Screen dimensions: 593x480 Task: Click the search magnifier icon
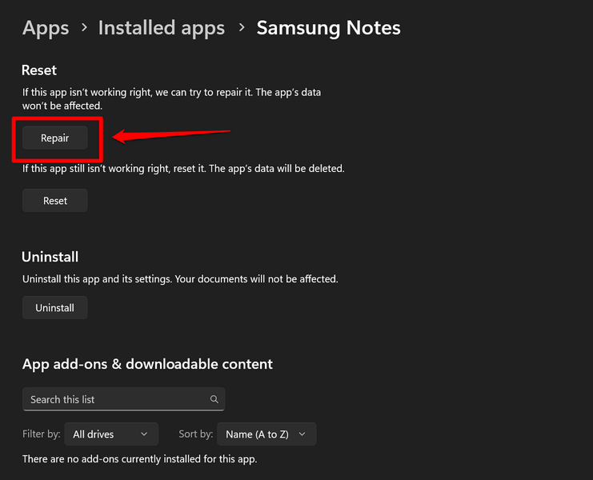coord(214,399)
